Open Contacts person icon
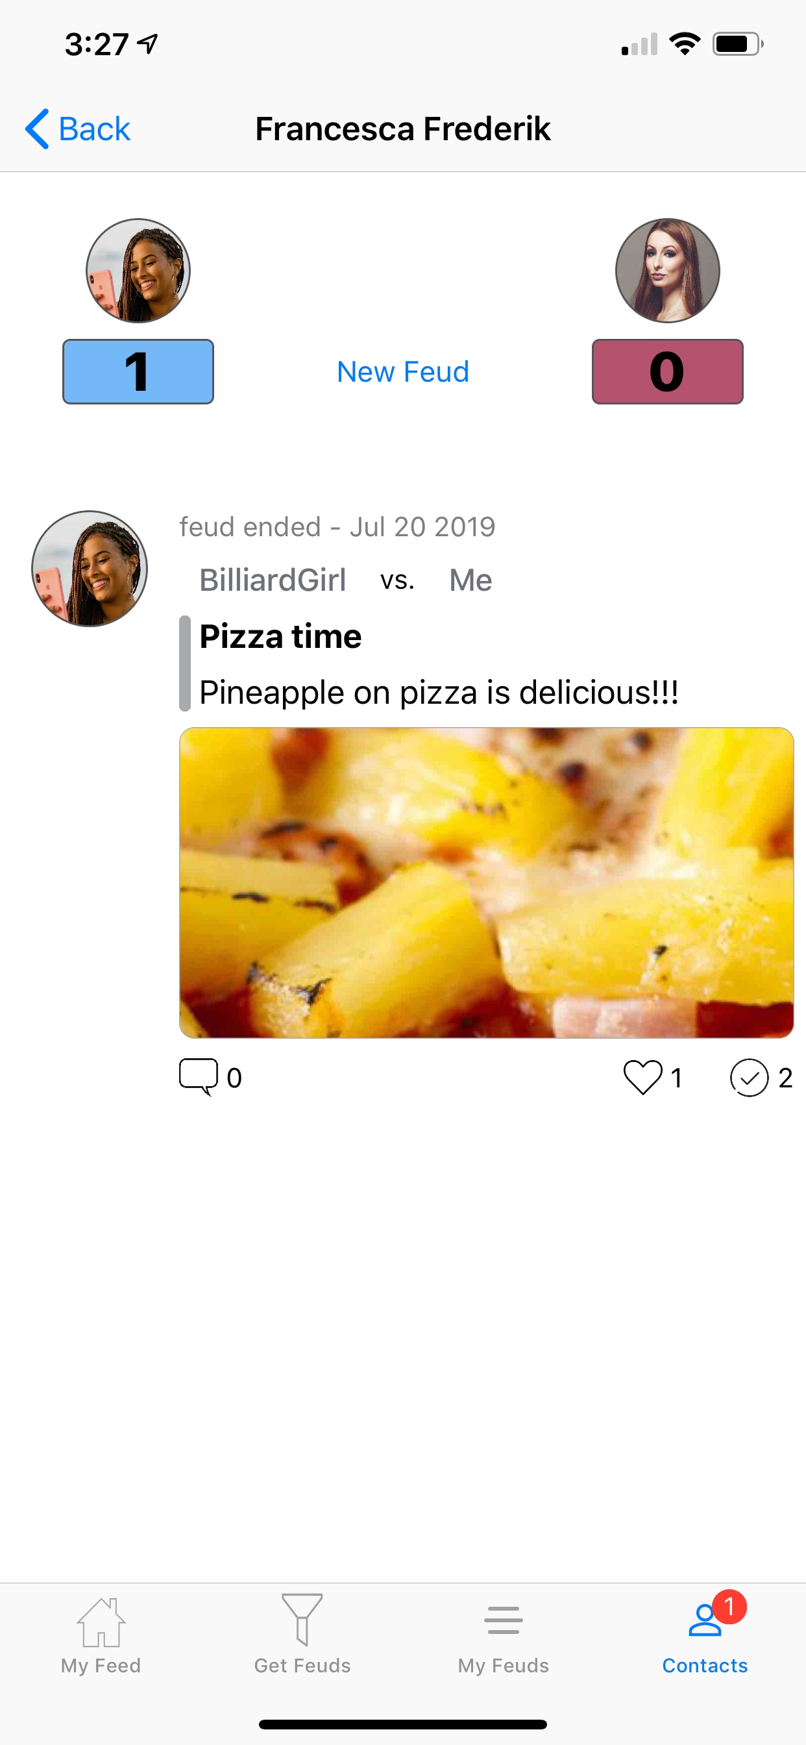806x1745 pixels. pos(705,1620)
